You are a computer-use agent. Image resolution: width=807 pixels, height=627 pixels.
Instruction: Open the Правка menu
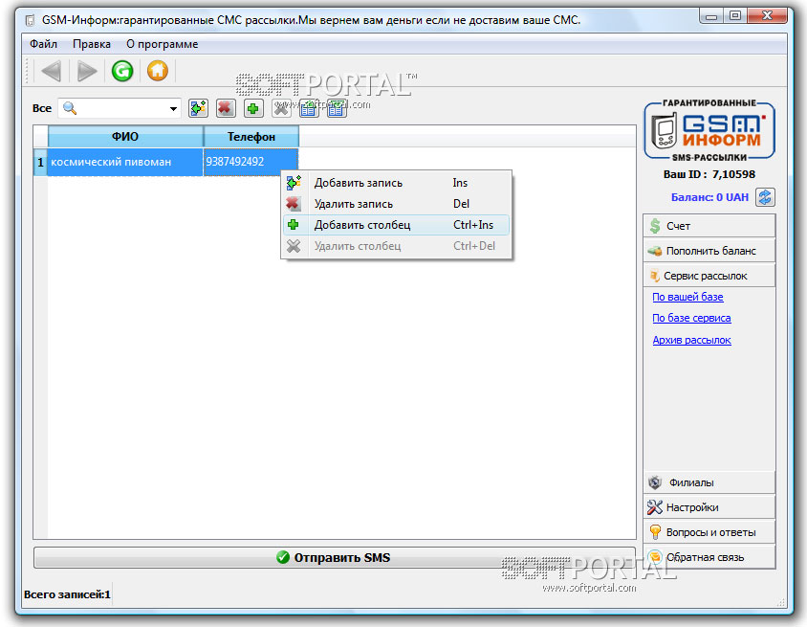92,44
